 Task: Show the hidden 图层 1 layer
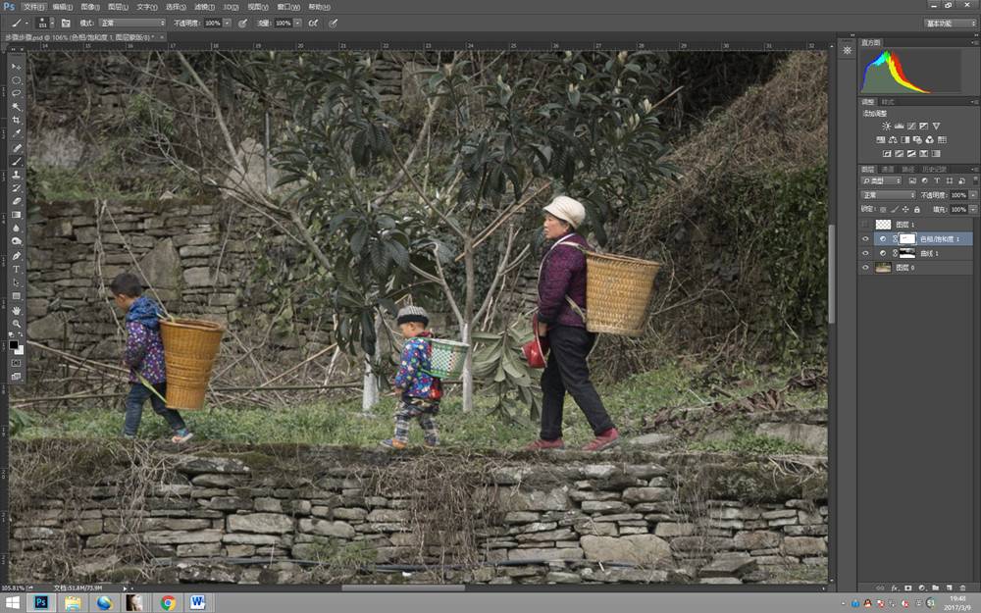(x=864, y=225)
